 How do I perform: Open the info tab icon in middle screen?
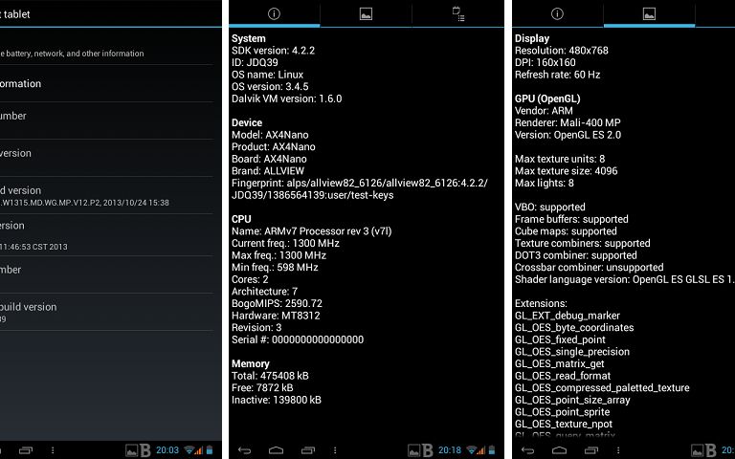pyautogui.click(x=274, y=13)
